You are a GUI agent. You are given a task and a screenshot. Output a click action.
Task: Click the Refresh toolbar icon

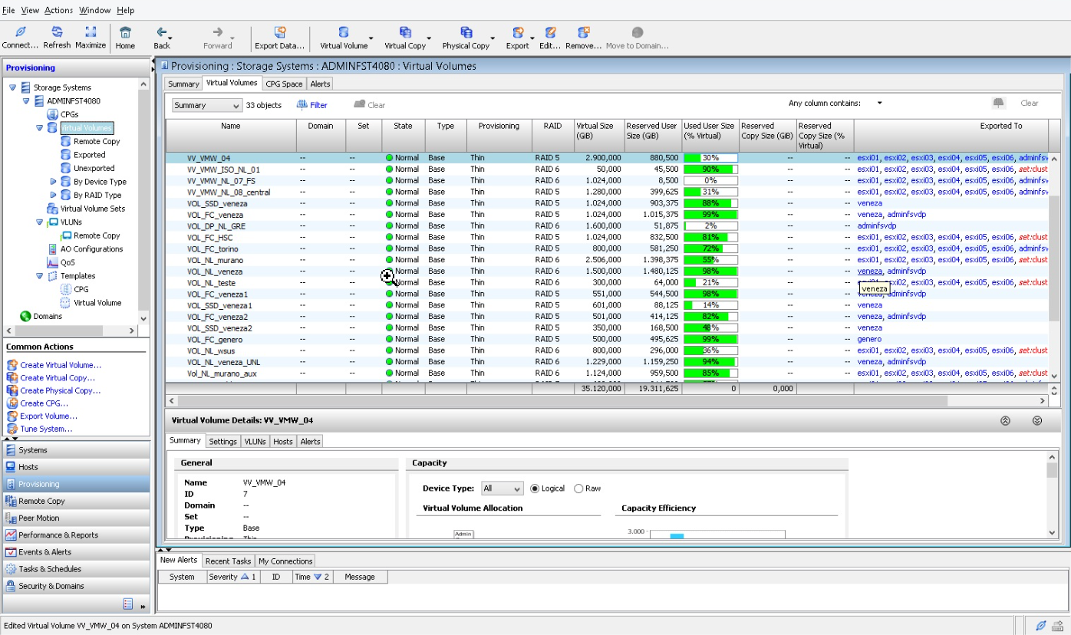pyautogui.click(x=57, y=32)
